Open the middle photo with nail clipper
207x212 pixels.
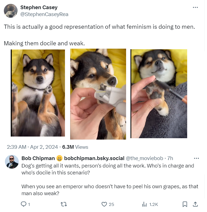[x=98, y=94]
